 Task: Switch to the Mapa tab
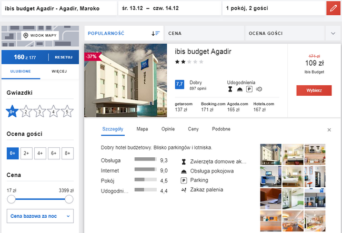coord(142,129)
